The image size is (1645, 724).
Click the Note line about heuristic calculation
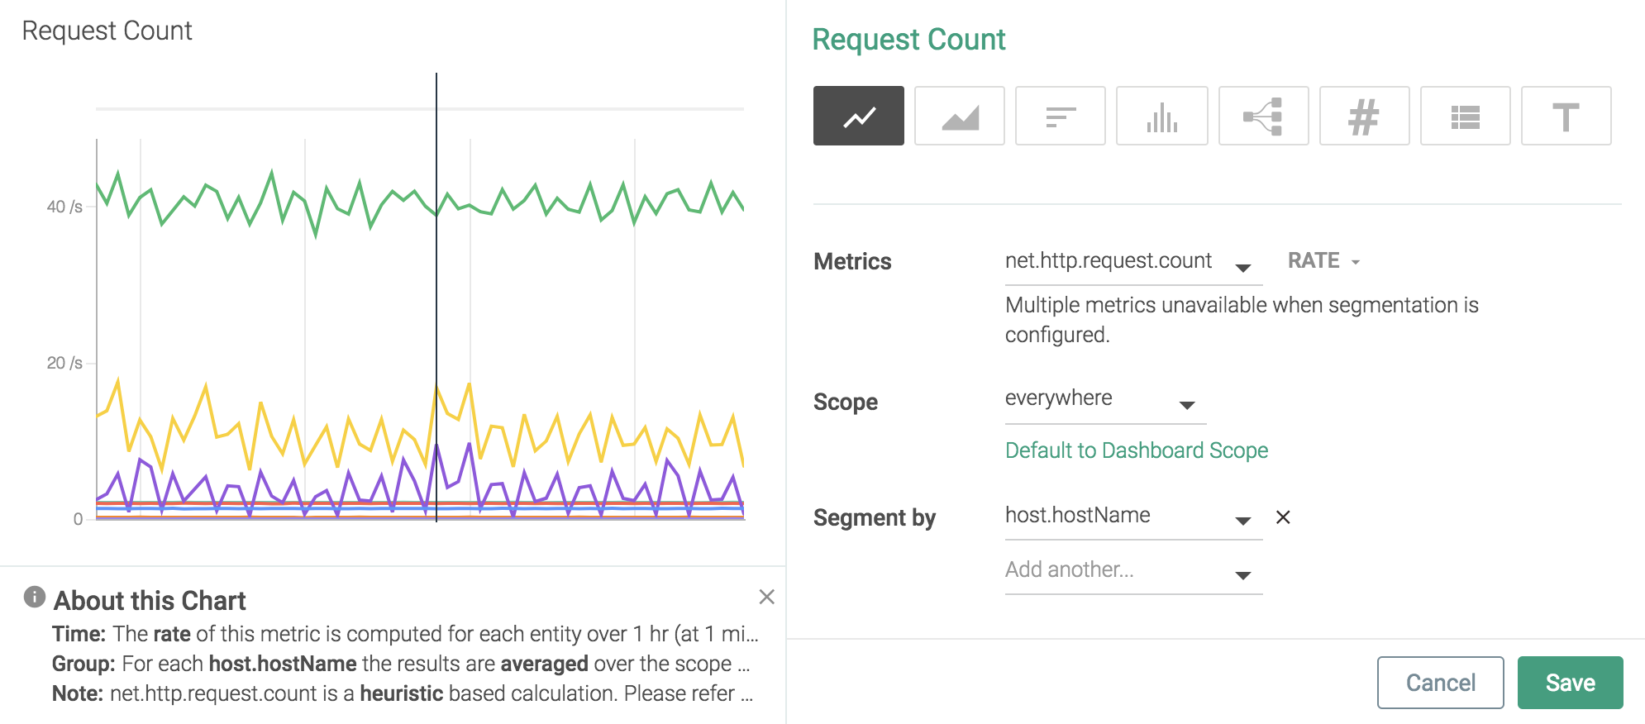click(403, 693)
